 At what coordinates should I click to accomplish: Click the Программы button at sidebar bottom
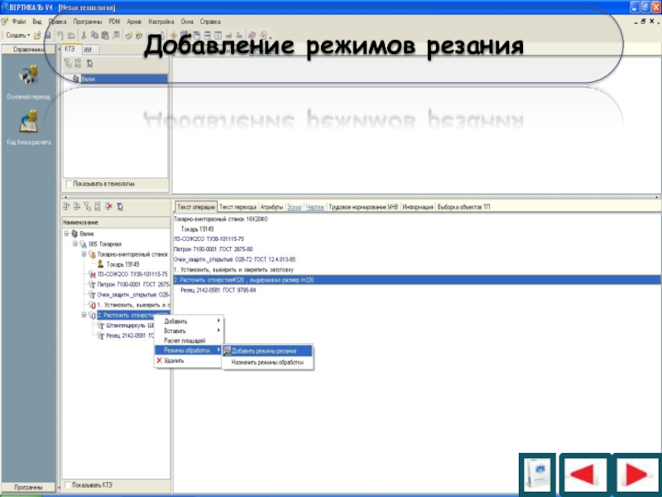point(28,485)
